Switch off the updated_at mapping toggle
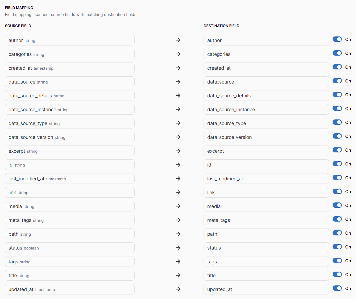The width and height of the screenshot is (356, 299). [x=337, y=288]
